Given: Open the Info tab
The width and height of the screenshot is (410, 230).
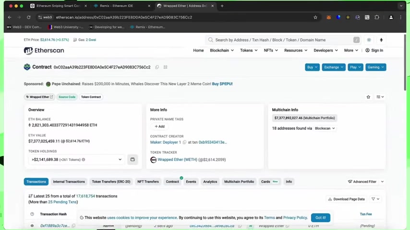Looking at the screenshot, I should pos(289,182).
